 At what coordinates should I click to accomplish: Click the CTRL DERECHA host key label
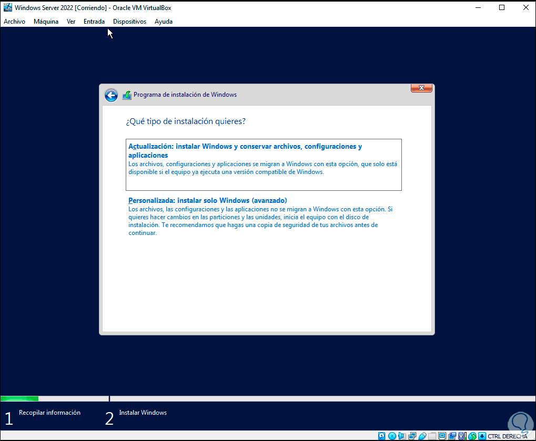click(x=507, y=436)
